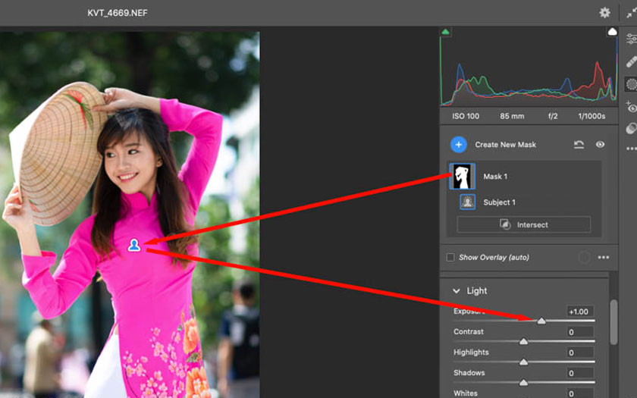637x398 pixels.
Task: Click the Highlights slider handle
Action: tap(524, 362)
